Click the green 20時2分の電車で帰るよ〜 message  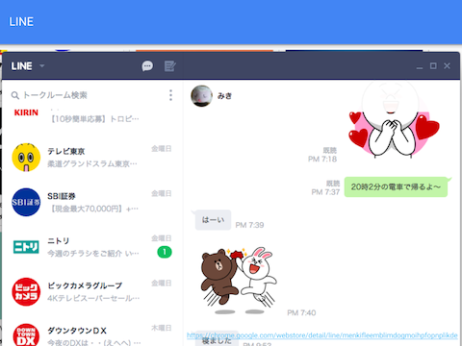click(396, 186)
